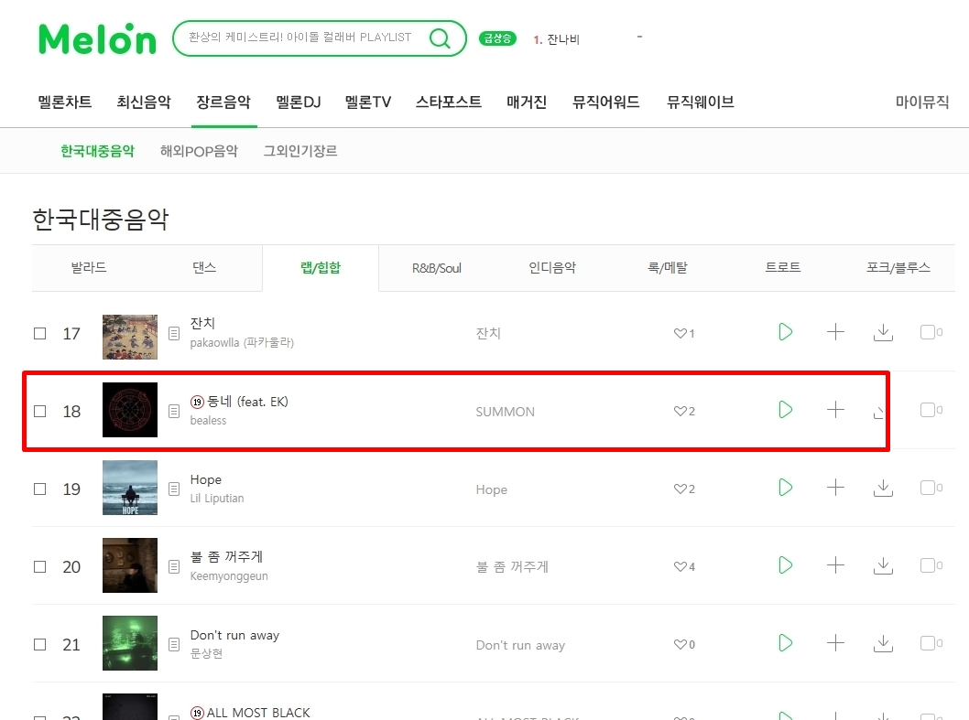Go to 해외POP음악 sub-menu
The width and height of the screenshot is (969, 720).
pyautogui.click(x=199, y=151)
